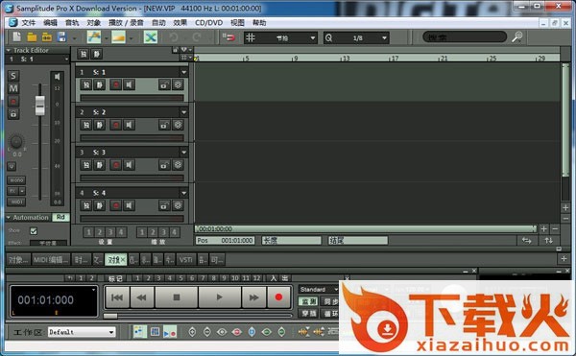576x356 pixels.
Task: Click the lock icon in Track Editor strip
Action: 13,114
